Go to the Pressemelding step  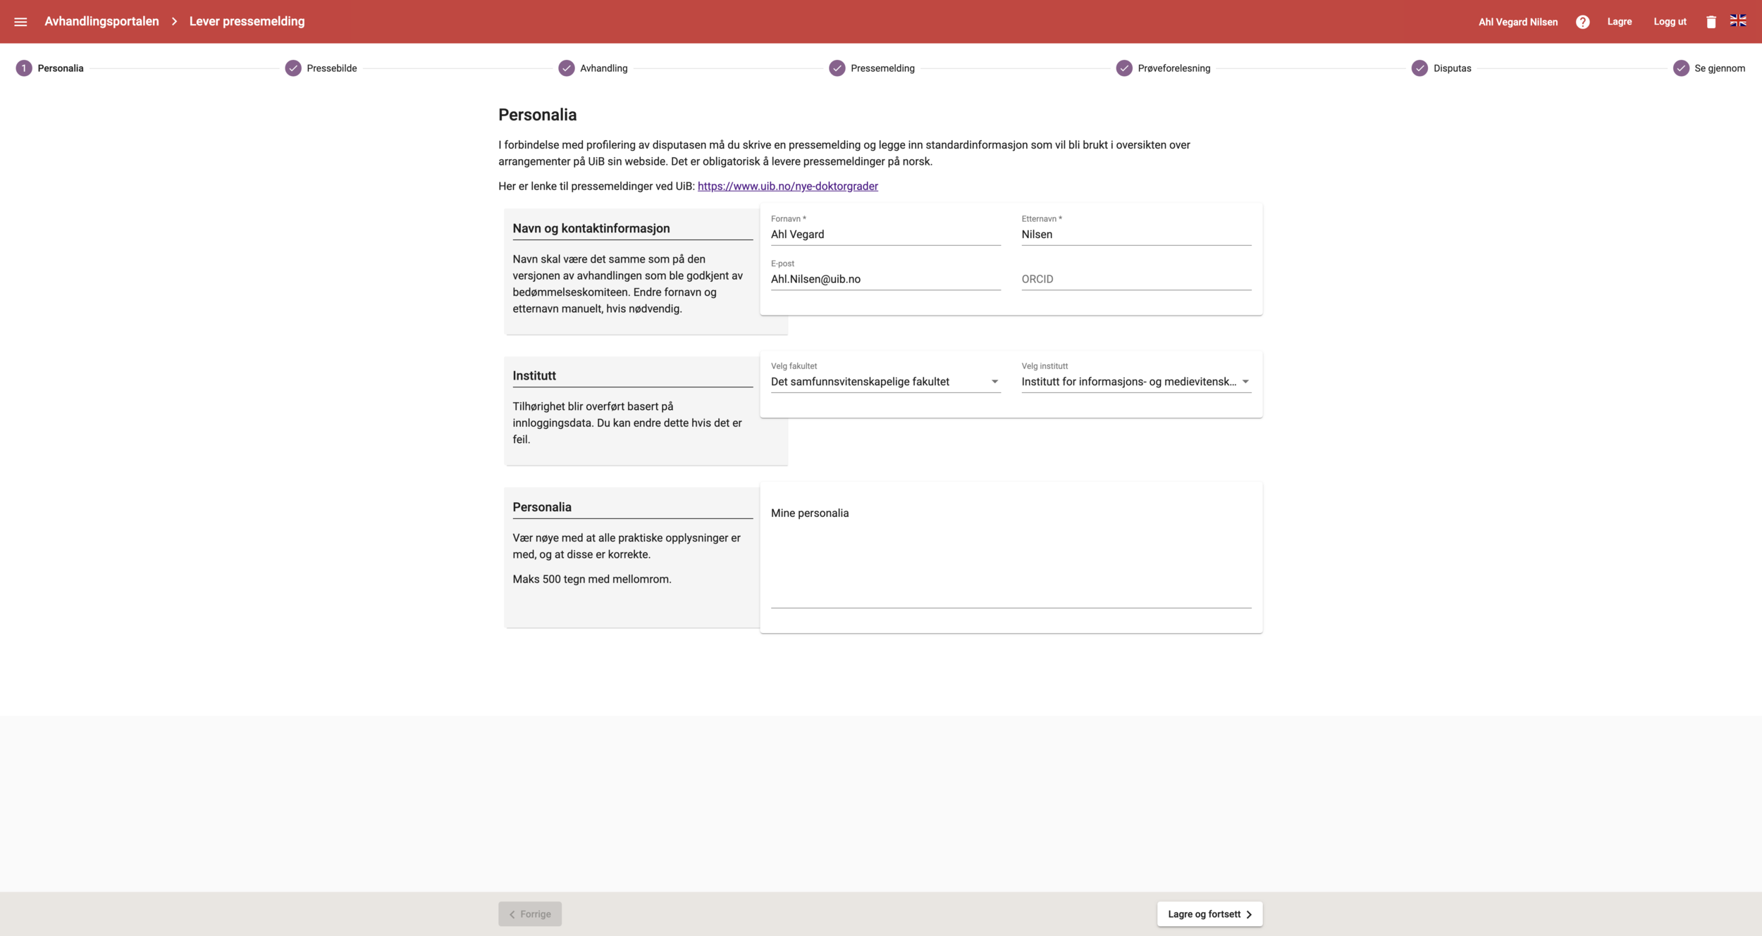(x=882, y=68)
